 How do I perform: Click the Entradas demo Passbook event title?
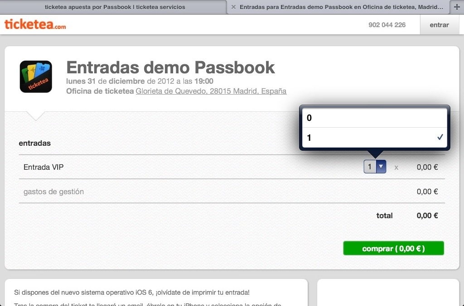coord(170,67)
